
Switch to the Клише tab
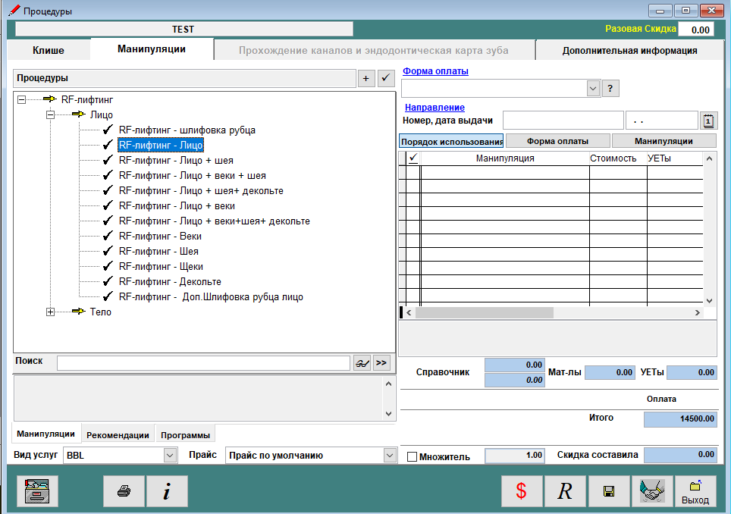(49, 50)
